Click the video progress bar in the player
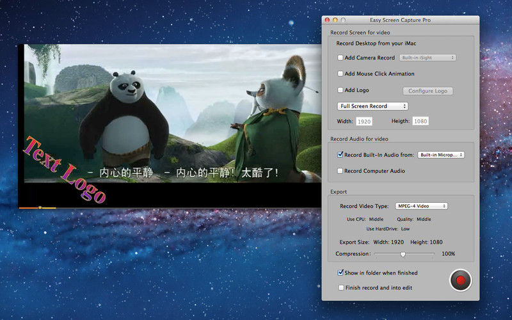The image size is (512, 320). tap(170, 207)
